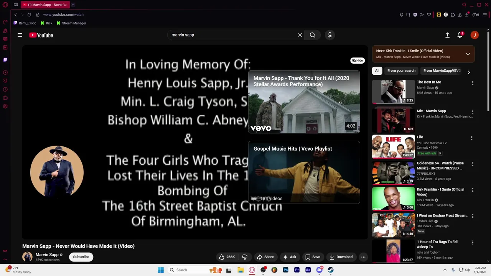Open File Explorer from the taskbar
This screenshot has height=276, width=491.
coord(241,270)
